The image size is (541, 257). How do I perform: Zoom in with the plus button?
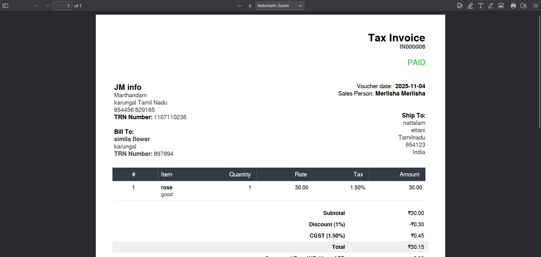(x=250, y=6)
